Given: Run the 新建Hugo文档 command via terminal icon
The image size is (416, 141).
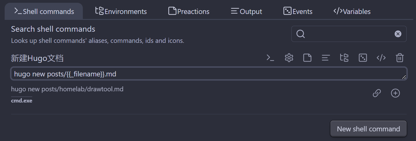Looking at the screenshot, I should point(270,58).
